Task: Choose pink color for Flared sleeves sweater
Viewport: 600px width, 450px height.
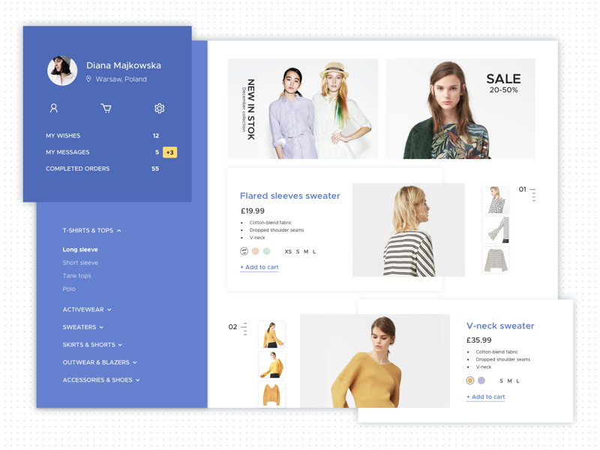Action: coord(255,251)
